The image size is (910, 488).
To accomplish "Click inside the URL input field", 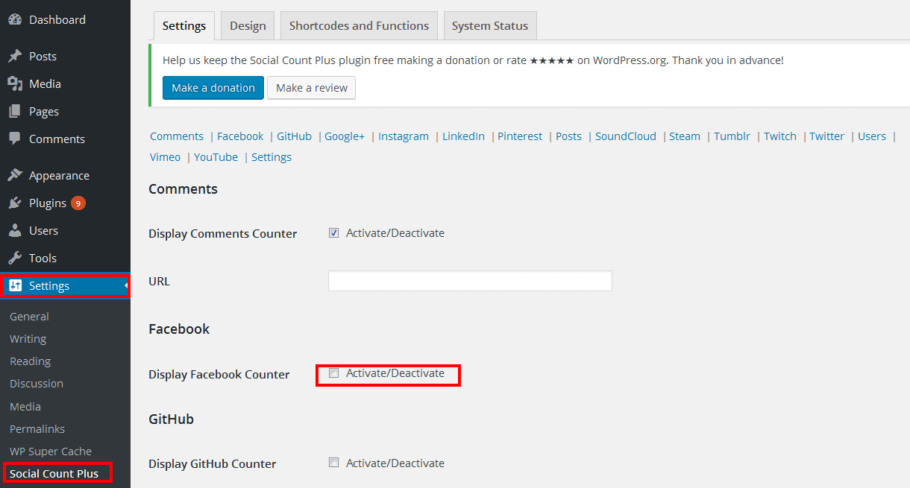I will point(470,281).
